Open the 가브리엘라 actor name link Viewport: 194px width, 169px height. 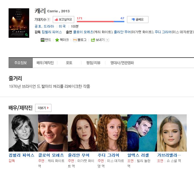click(x=169, y=155)
